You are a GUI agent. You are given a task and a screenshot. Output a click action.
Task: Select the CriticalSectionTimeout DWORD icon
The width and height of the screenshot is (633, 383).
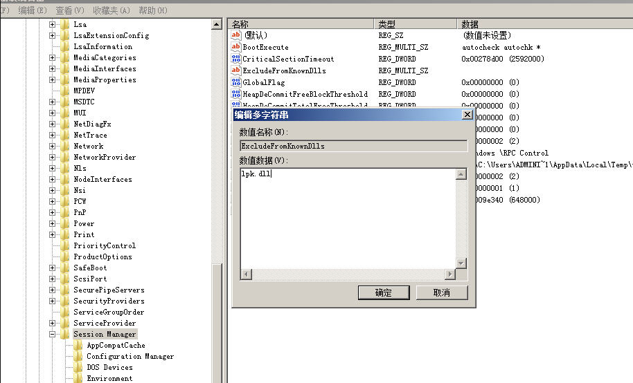(x=235, y=59)
